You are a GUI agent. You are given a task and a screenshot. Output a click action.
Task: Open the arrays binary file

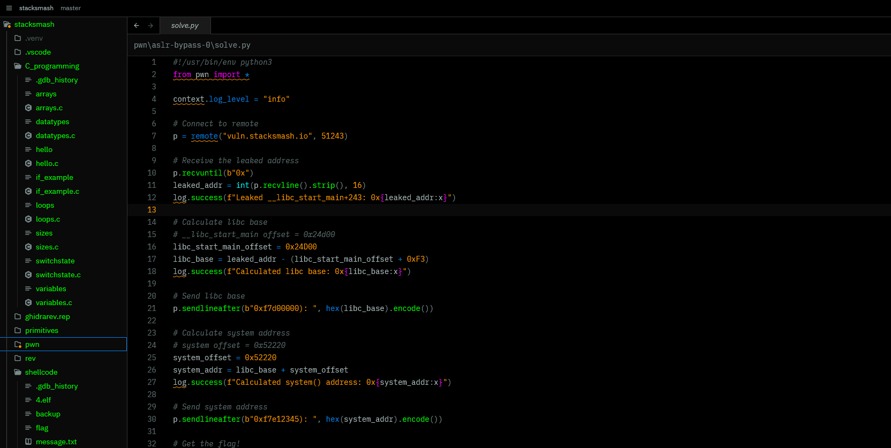46,94
